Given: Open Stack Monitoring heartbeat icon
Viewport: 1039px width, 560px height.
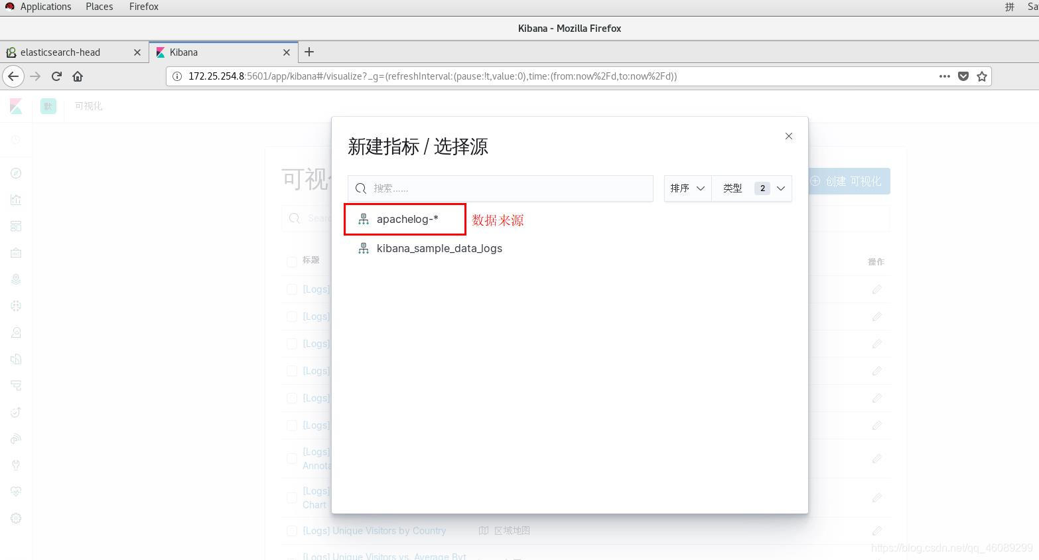Looking at the screenshot, I should [16, 492].
